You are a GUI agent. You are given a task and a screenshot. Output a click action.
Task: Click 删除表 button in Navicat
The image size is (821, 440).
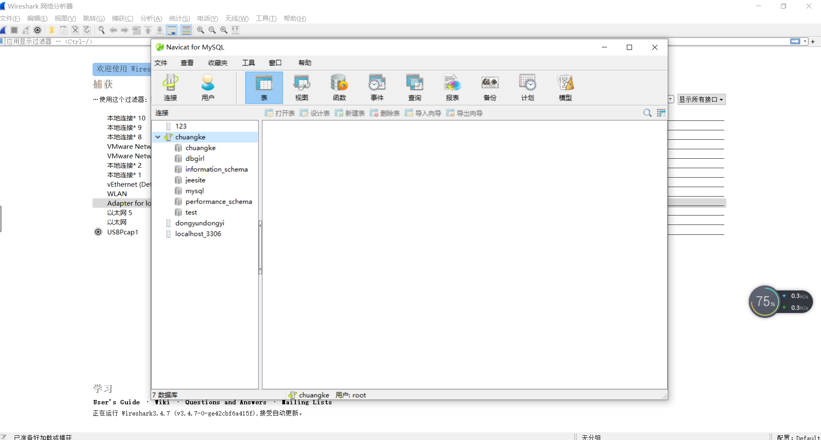[x=384, y=113]
